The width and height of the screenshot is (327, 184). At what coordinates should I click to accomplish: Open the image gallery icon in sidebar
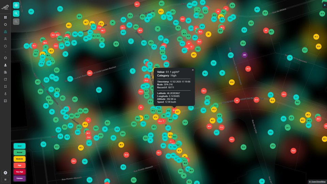coord(5,101)
